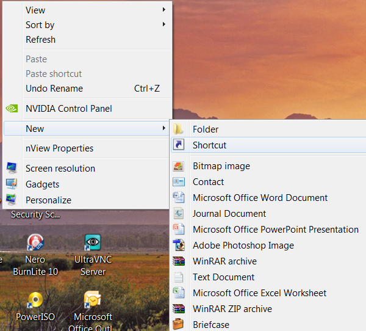Choose Personalize from context menu
Image resolution: width=366 pixels, height=331 pixels.
tap(86, 200)
